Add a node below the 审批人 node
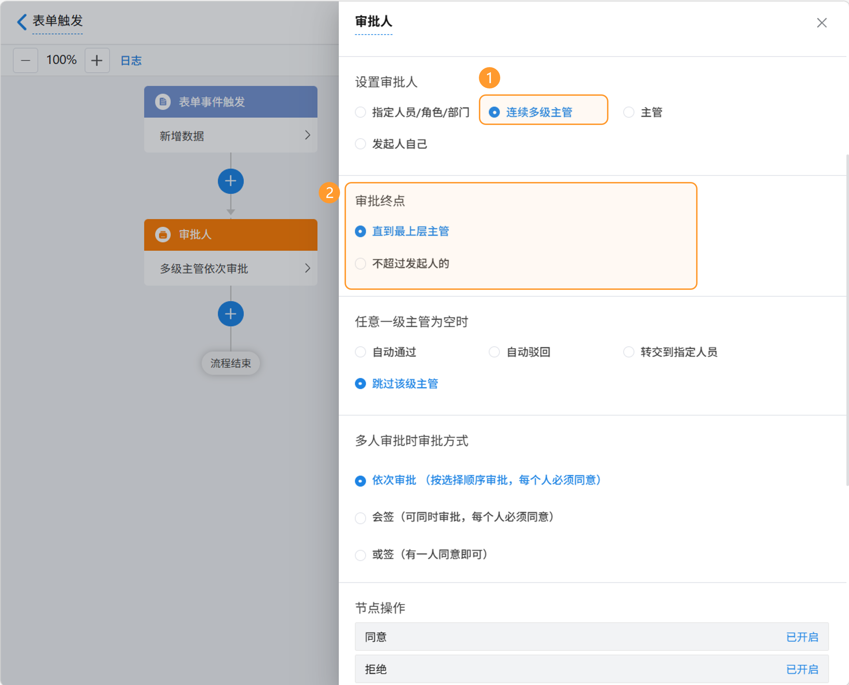The height and width of the screenshot is (685, 849). pyautogui.click(x=231, y=314)
